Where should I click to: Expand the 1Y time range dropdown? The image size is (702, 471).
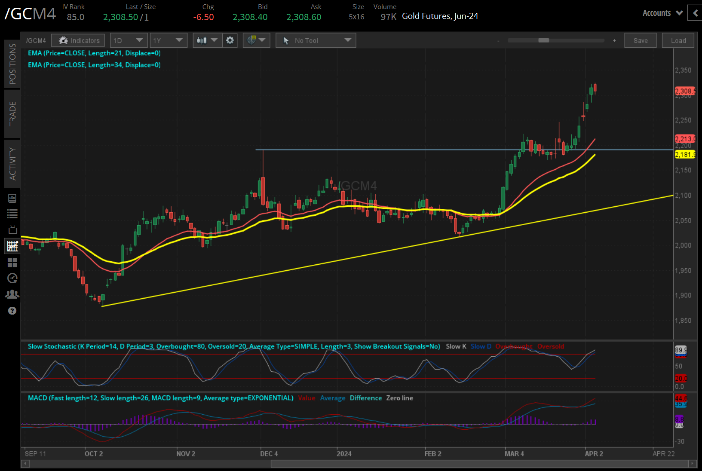(168, 40)
